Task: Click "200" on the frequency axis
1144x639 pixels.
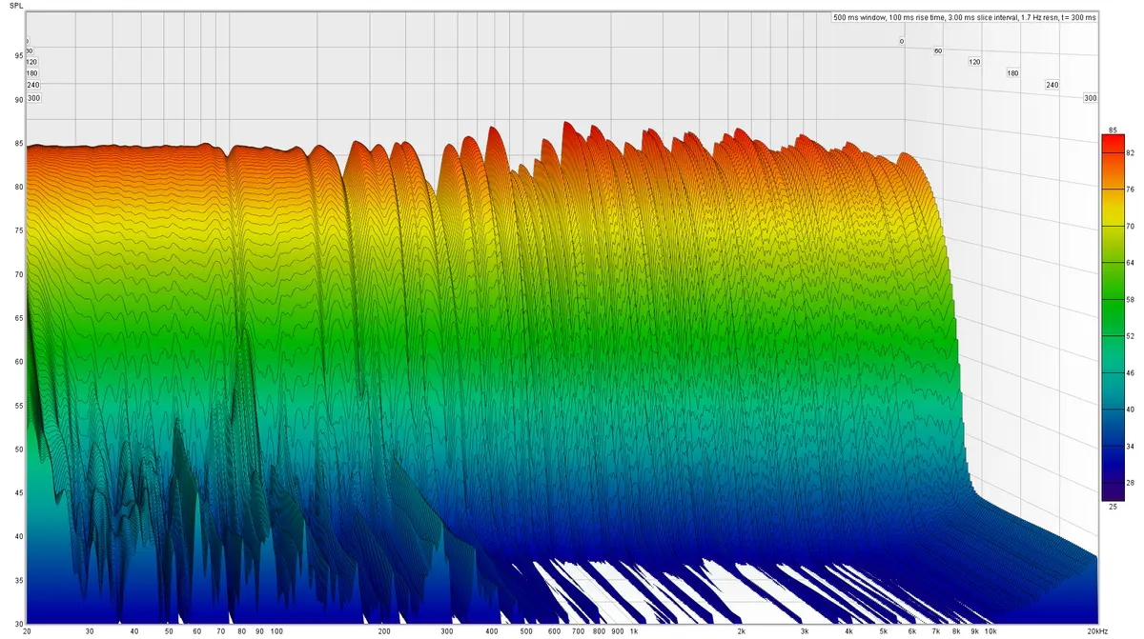Action: click(x=383, y=631)
